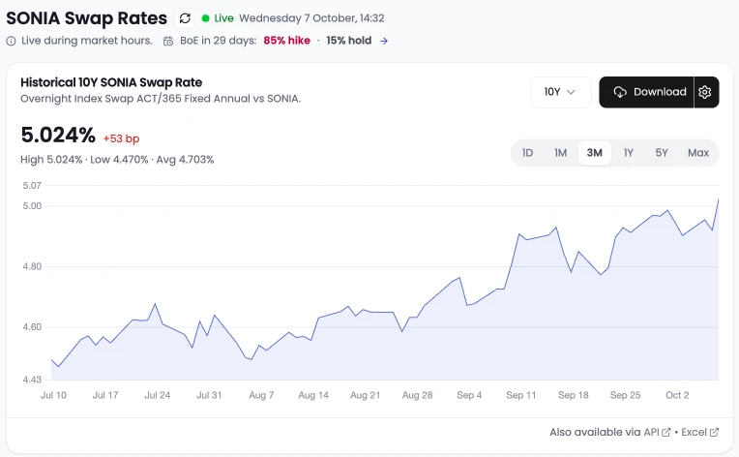This screenshot has width=739, height=457.
Task: Click the 'BoE in 29 days:' text
Action: click(219, 41)
